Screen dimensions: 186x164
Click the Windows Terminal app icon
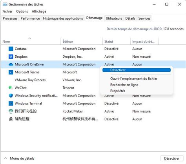click(x=11, y=104)
